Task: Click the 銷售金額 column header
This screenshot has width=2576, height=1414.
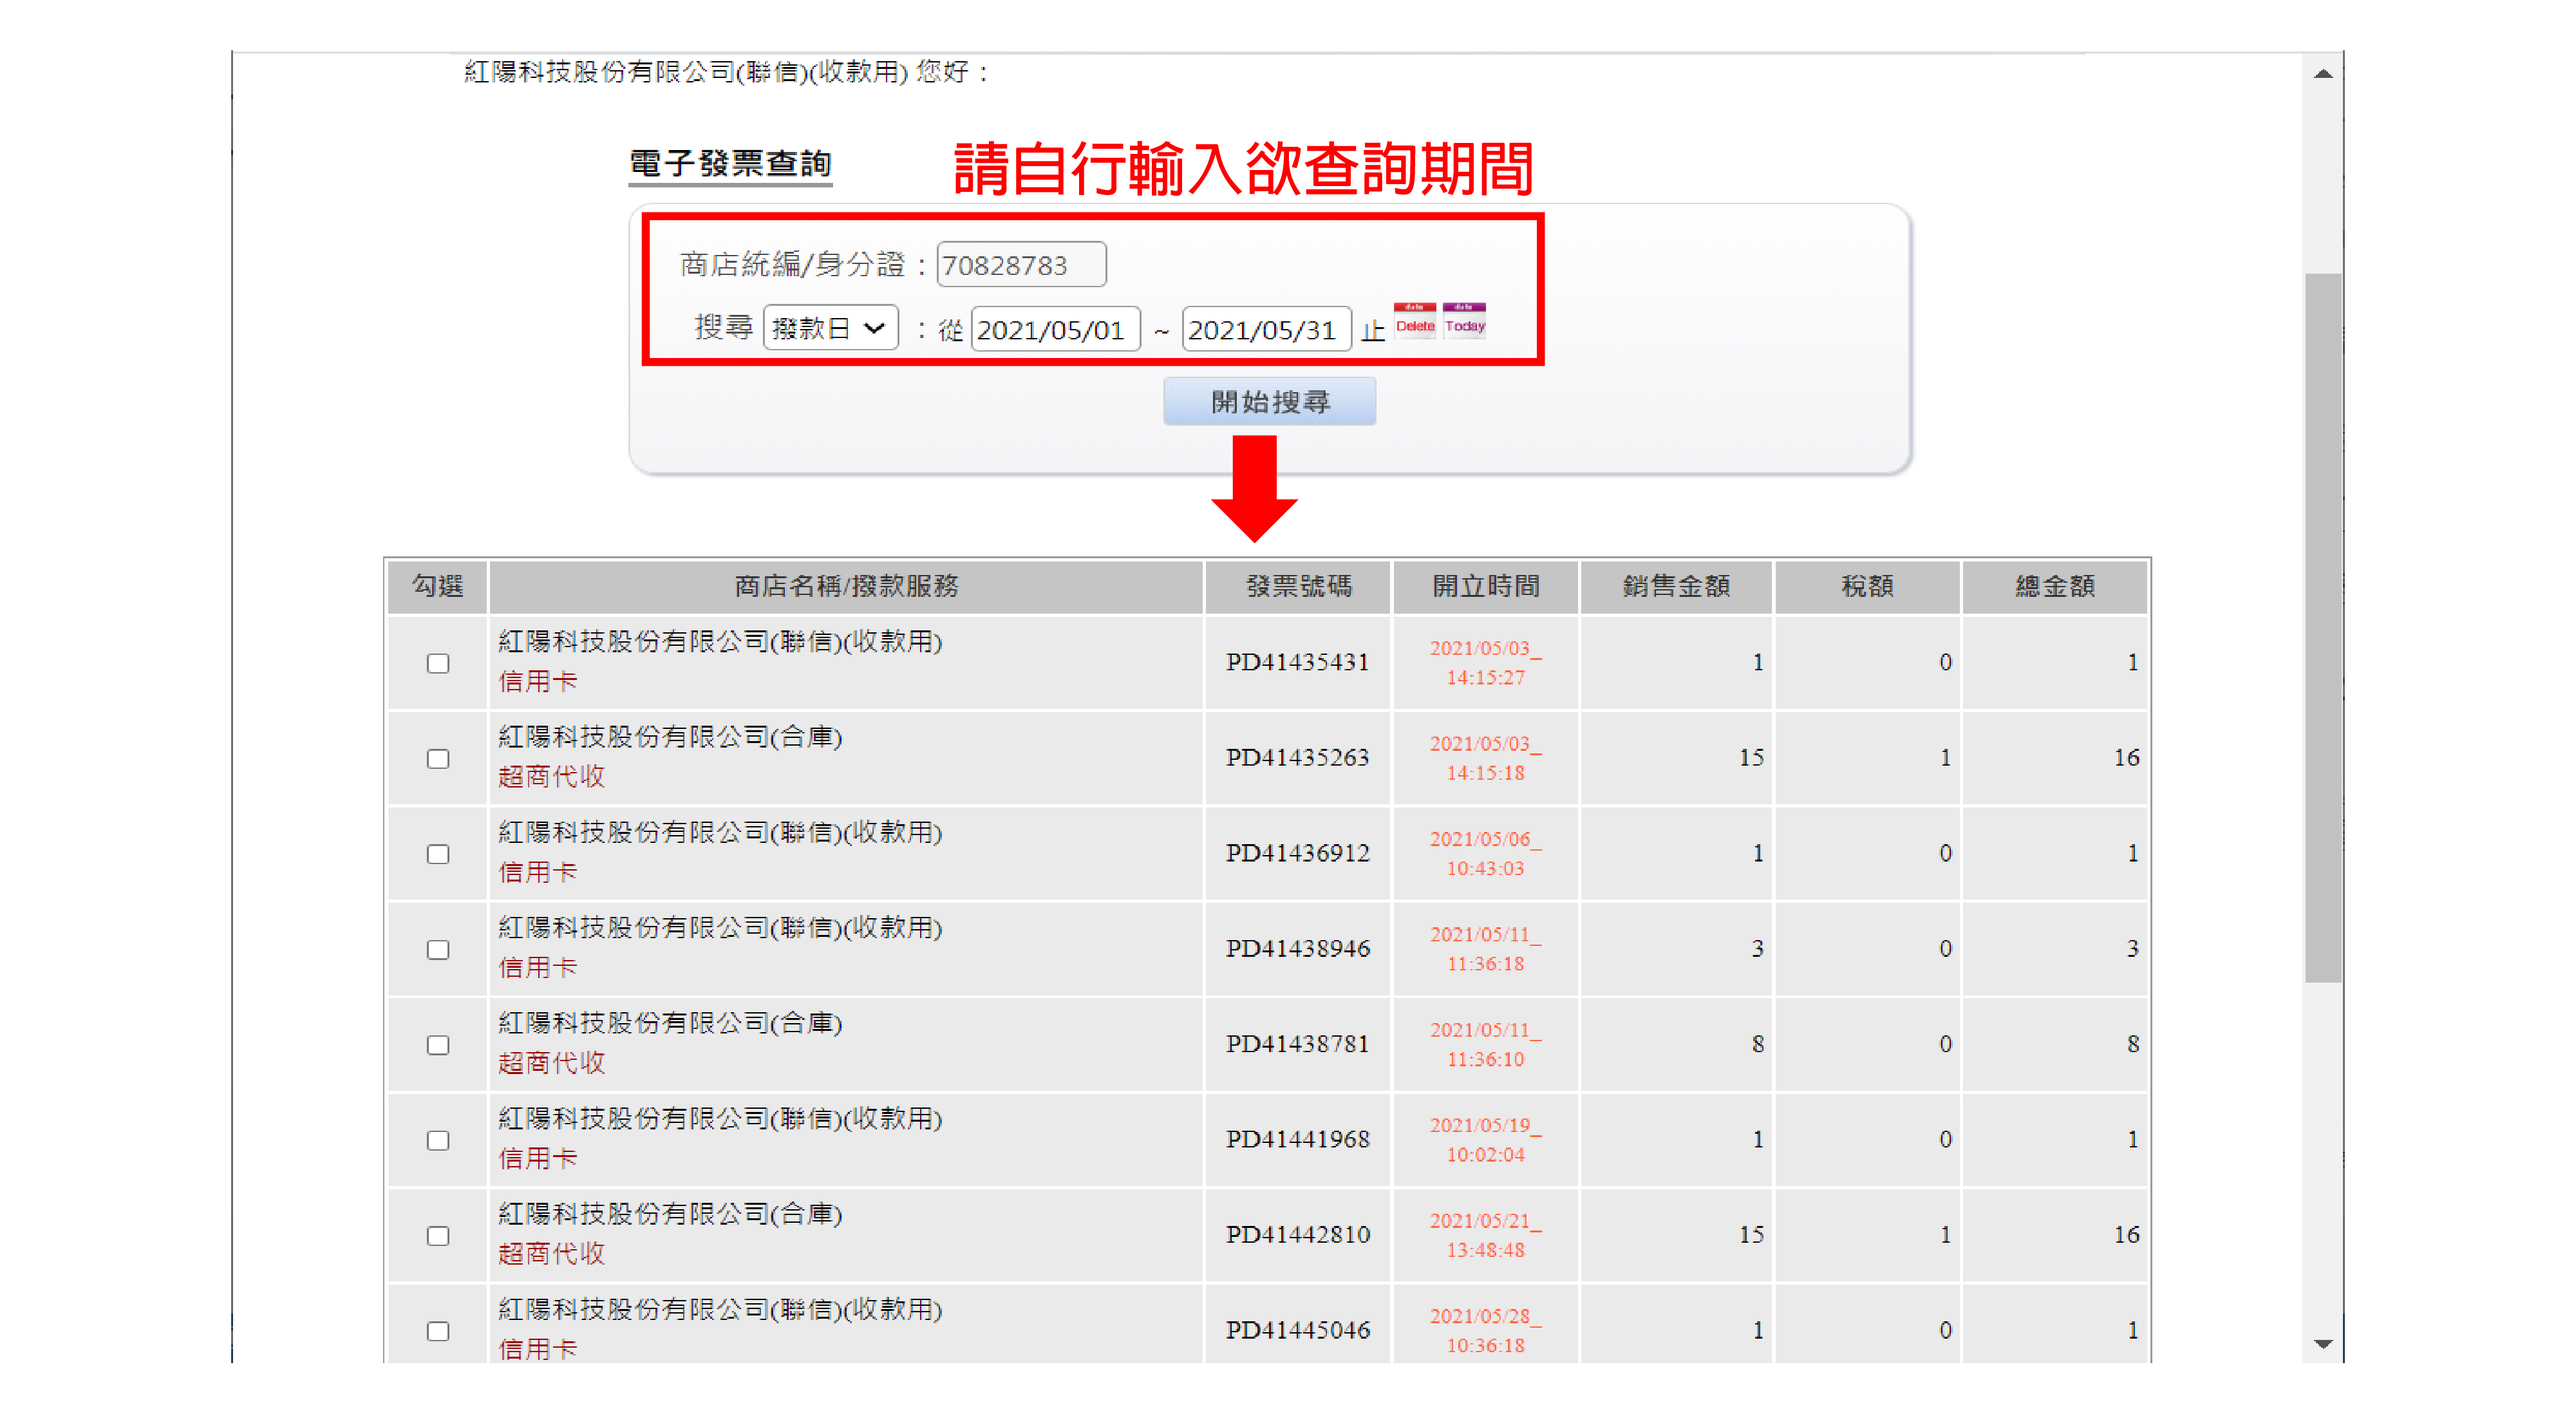Action: click(1676, 586)
